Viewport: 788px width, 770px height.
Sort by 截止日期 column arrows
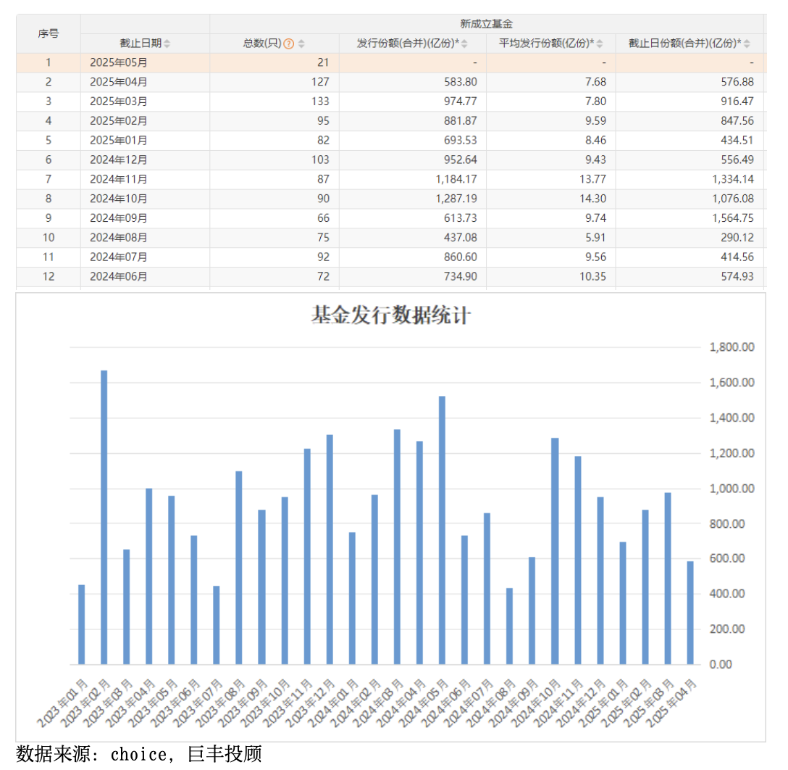click(x=167, y=44)
